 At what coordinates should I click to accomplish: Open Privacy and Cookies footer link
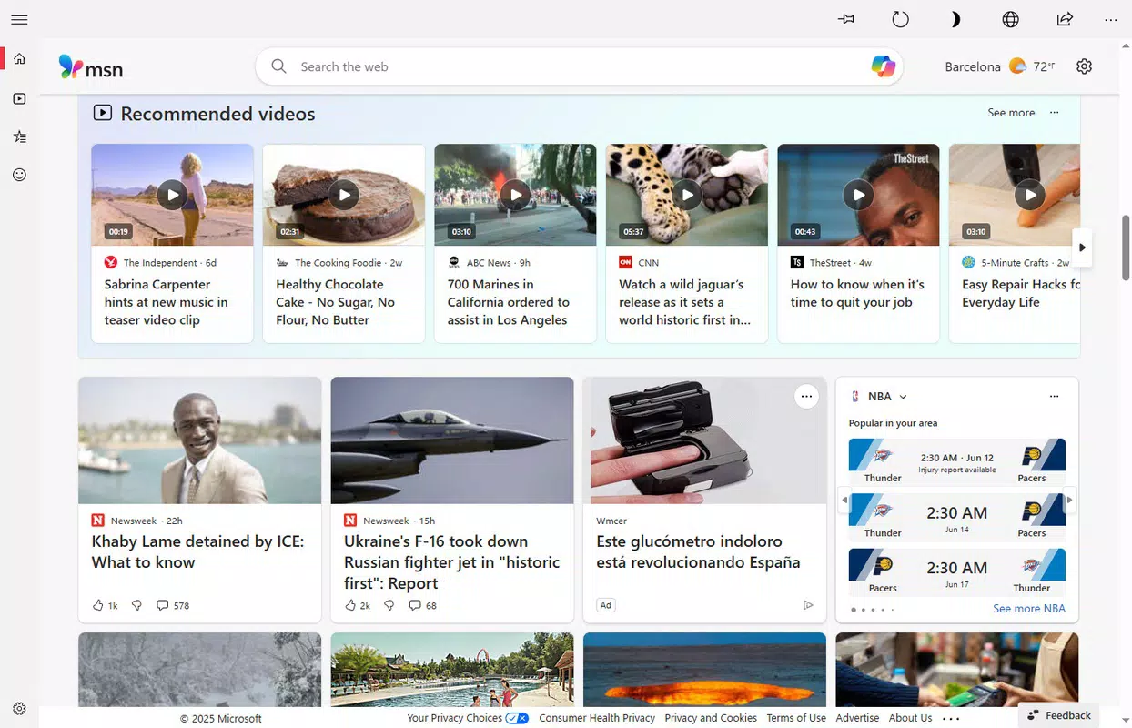[x=711, y=718]
